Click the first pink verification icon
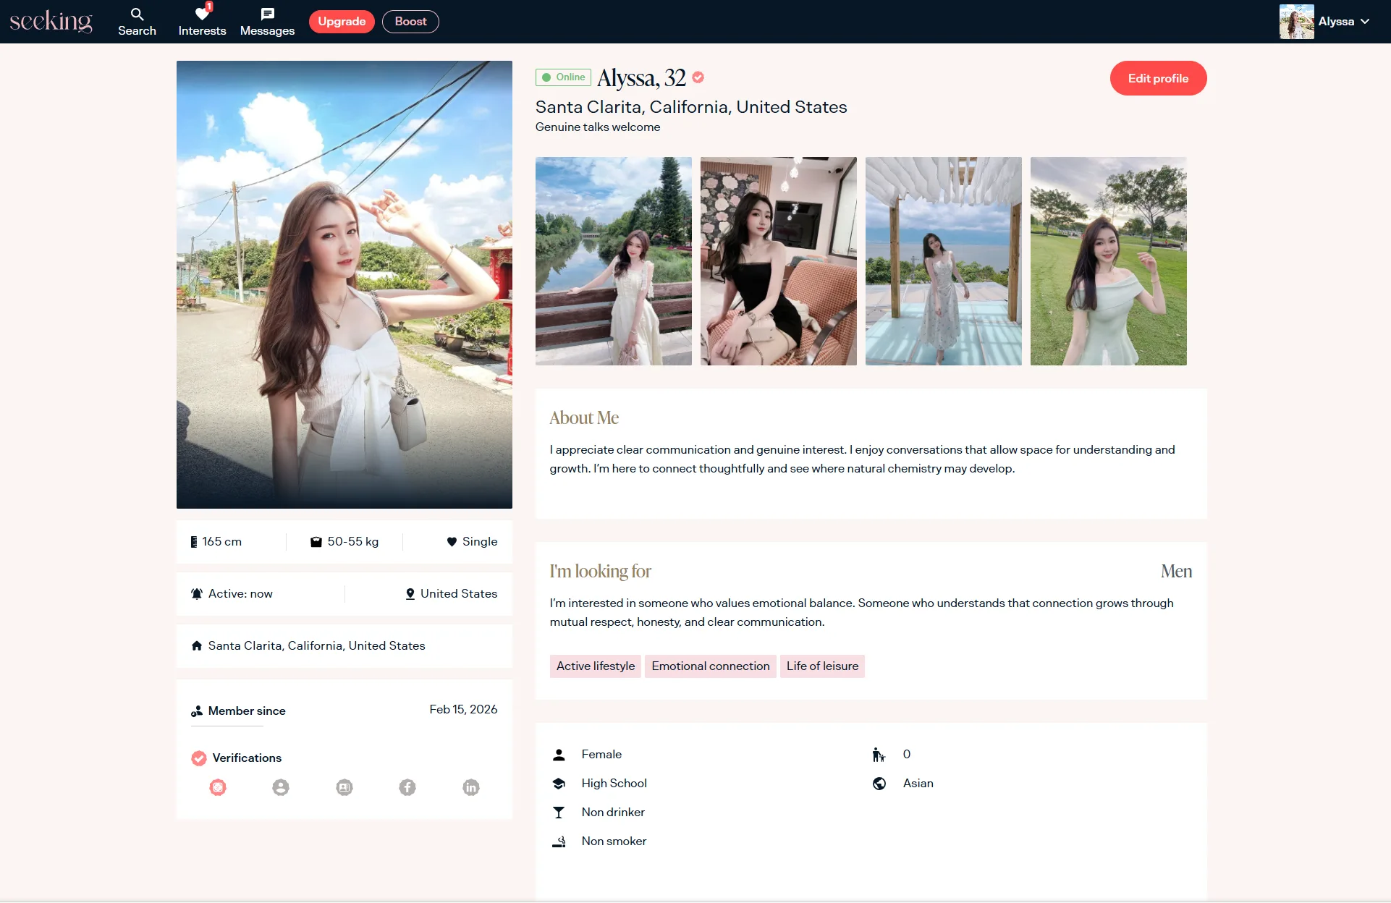The width and height of the screenshot is (1391, 903). point(218,787)
